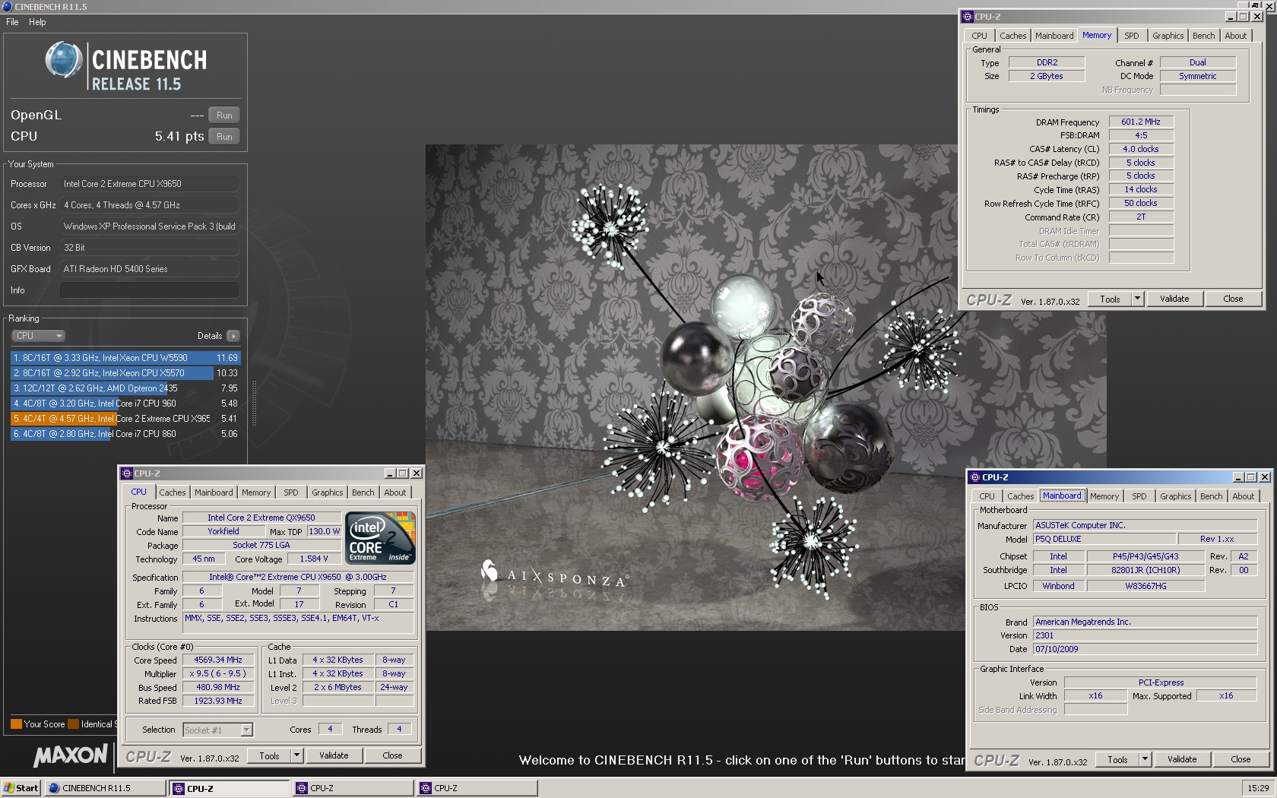Open Memory tab in CPU-Z CPU window
This screenshot has height=798, width=1277.
pos(256,492)
